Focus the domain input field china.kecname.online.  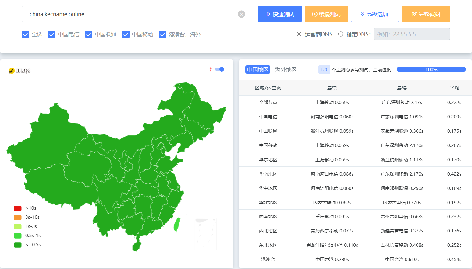[x=136, y=14]
